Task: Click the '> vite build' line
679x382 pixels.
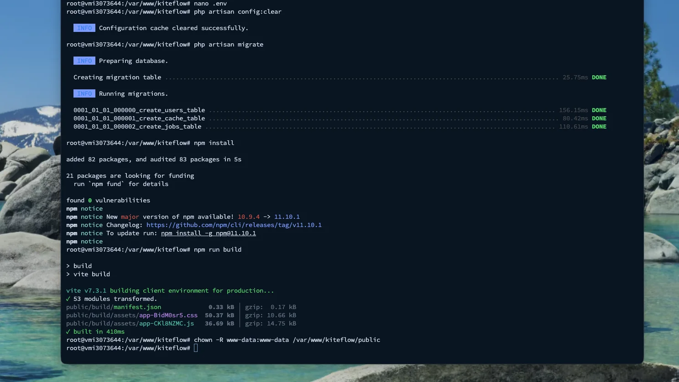Action: coord(88,274)
